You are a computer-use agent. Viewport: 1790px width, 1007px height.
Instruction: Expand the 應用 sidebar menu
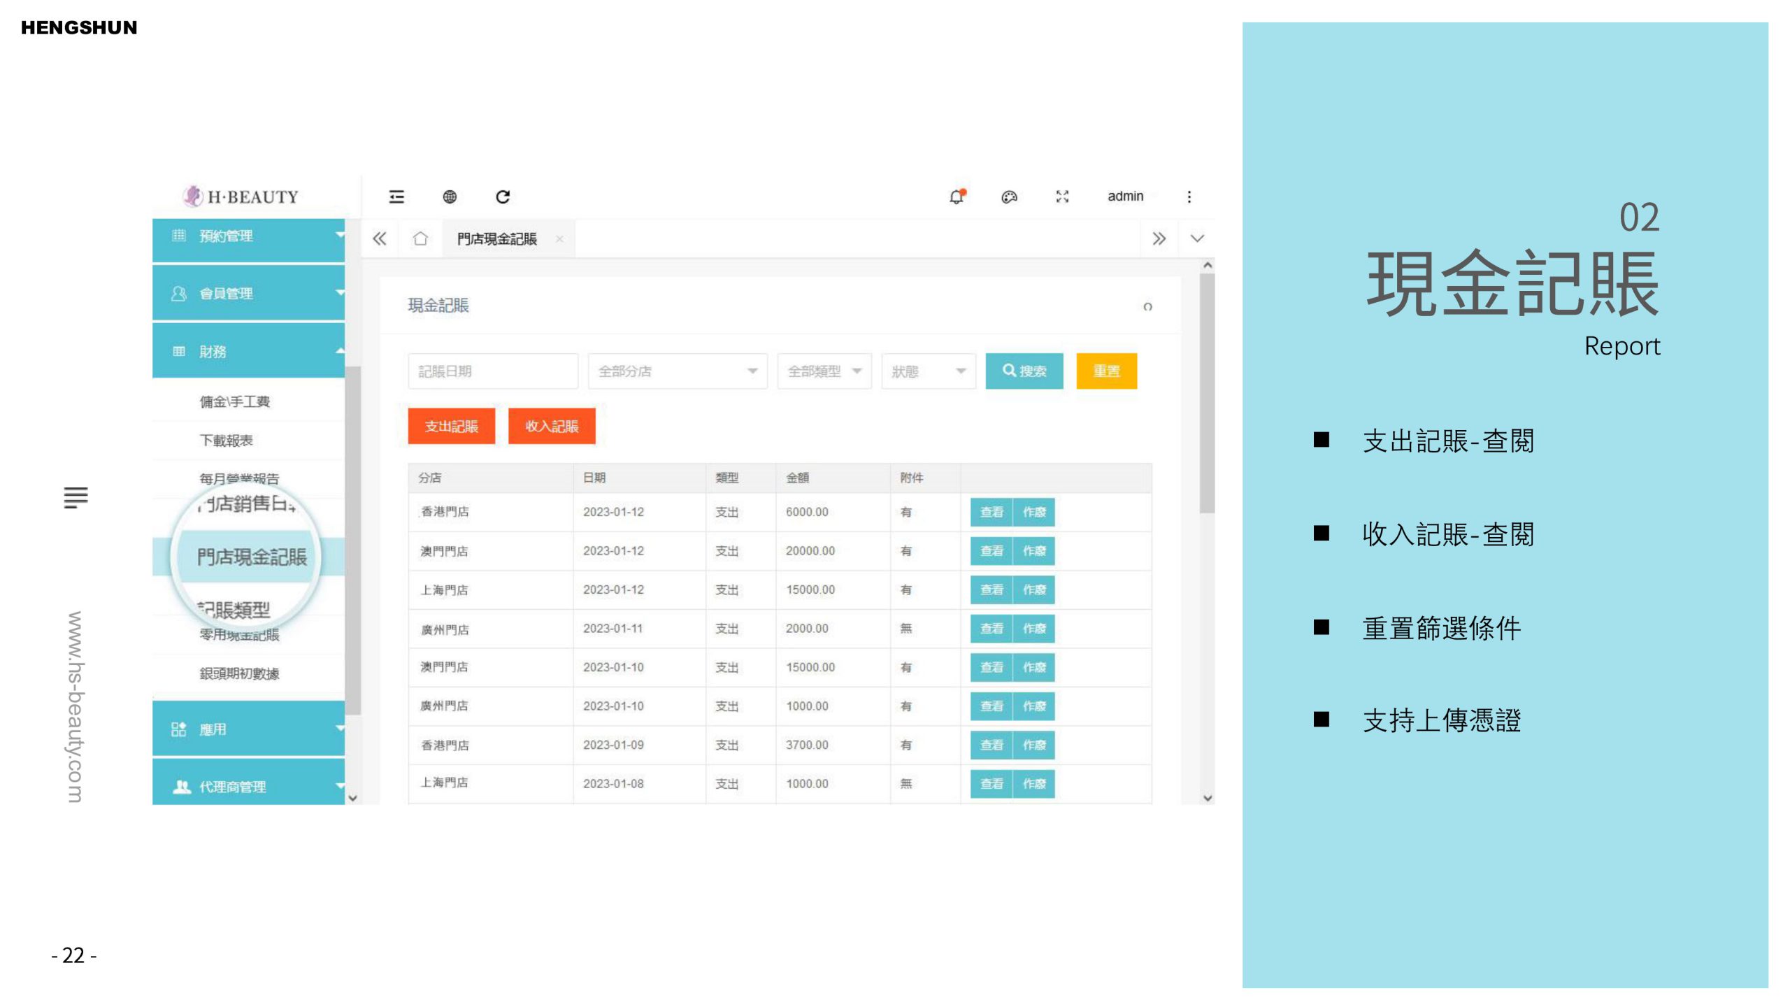(249, 729)
